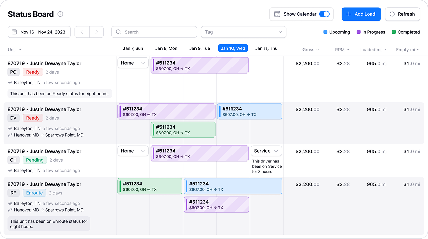
Task: Open the Tag dropdown
Action: coord(243,32)
